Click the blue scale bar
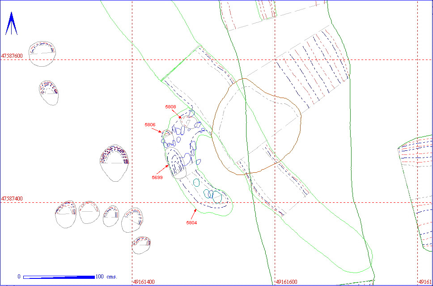Viewport: 433px width, 286px height. pyautogui.click(x=59, y=277)
